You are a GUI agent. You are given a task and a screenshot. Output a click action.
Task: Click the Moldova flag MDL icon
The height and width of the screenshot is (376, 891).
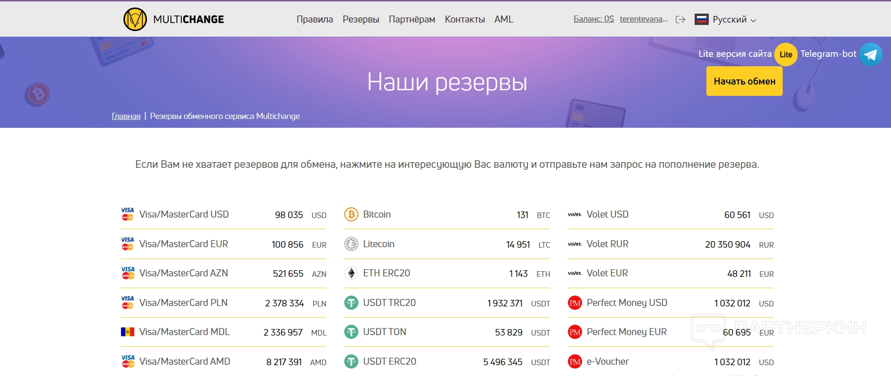pyautogui.click(x=128, y=332)
